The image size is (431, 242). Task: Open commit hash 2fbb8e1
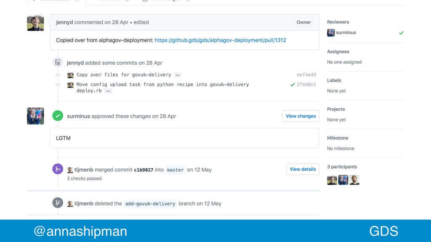coord(306,84)
